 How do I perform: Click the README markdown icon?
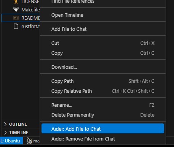click(16, 18)
